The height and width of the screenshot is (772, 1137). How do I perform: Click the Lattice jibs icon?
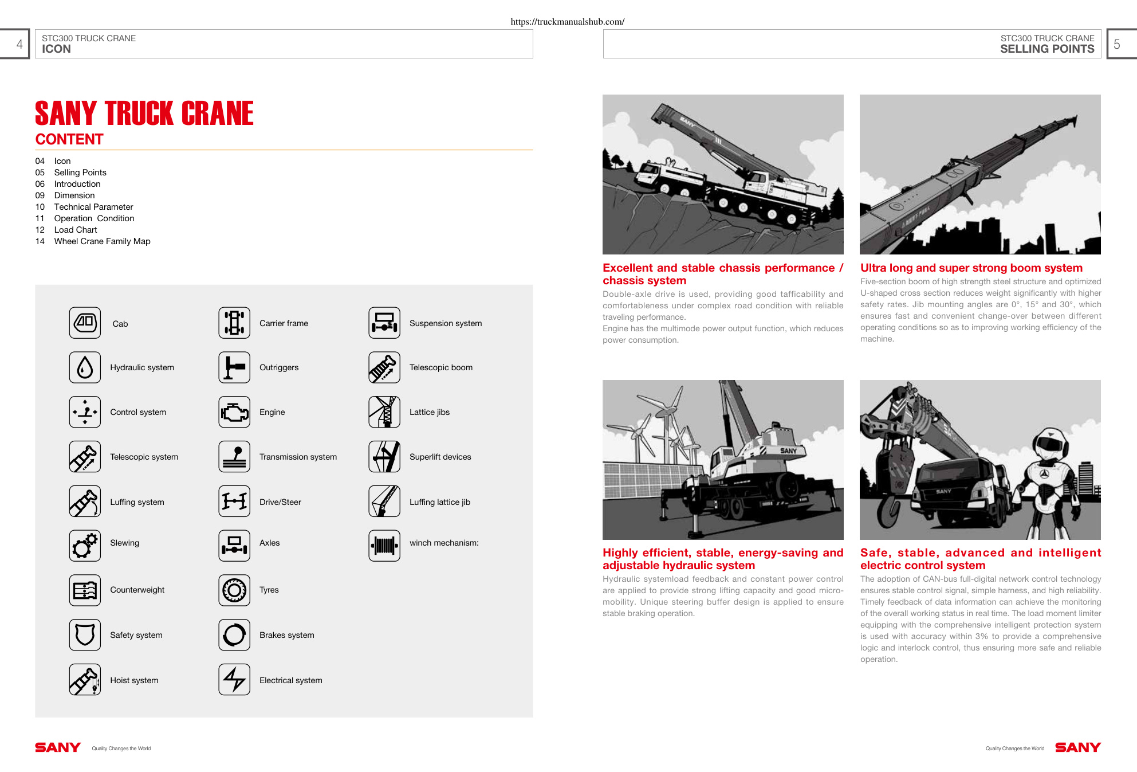coord(384,412)
